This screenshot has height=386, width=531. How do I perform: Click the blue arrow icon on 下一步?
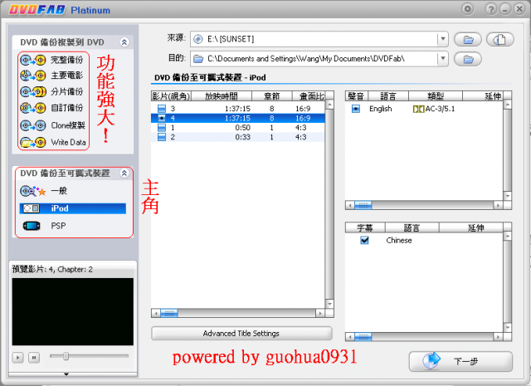click(x=431, y=360)
